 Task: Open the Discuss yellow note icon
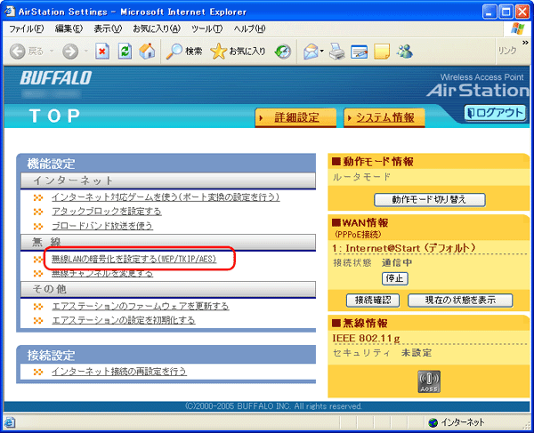[x=382, y=52]
